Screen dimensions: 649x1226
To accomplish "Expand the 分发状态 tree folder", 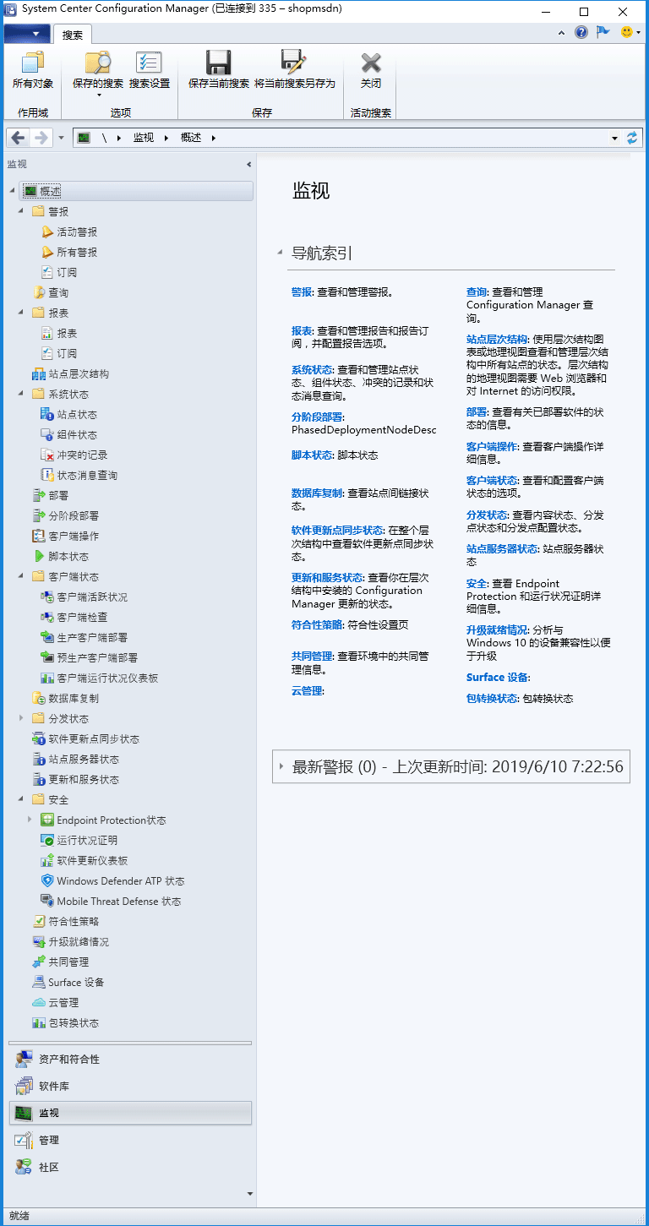I will 22,719.
